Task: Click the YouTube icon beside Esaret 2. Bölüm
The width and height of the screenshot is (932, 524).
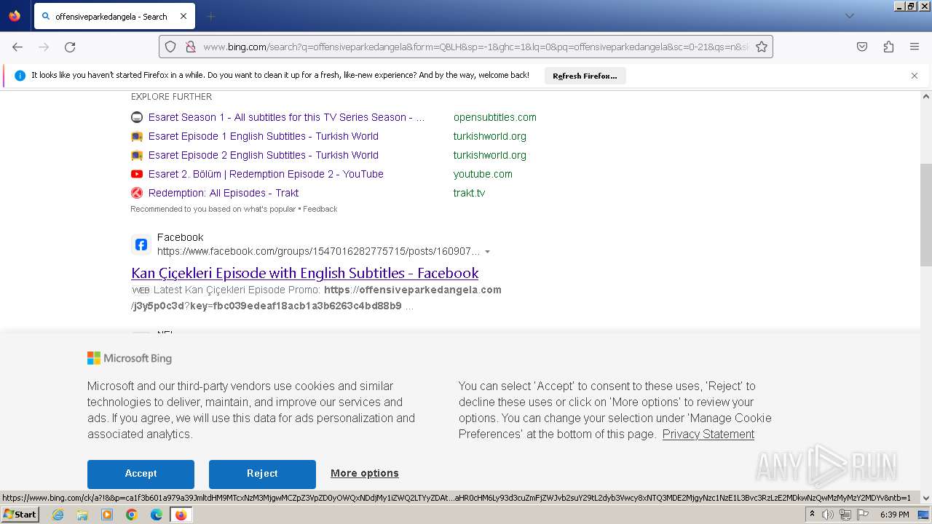Action: [x=137, y=174]
